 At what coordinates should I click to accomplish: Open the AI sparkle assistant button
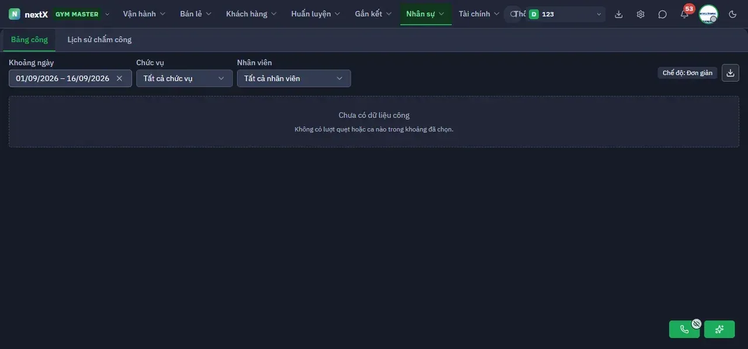(x=719, y=329)
